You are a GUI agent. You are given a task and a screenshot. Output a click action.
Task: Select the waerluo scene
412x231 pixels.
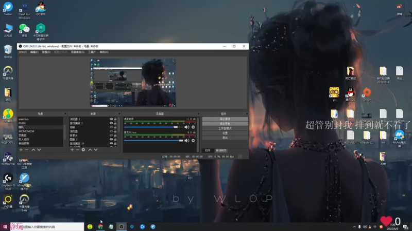(41, 119)
